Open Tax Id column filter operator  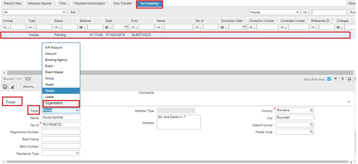pos(198,27)
